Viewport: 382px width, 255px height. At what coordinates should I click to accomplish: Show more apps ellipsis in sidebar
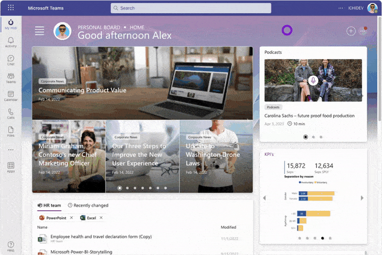(11, 150)
